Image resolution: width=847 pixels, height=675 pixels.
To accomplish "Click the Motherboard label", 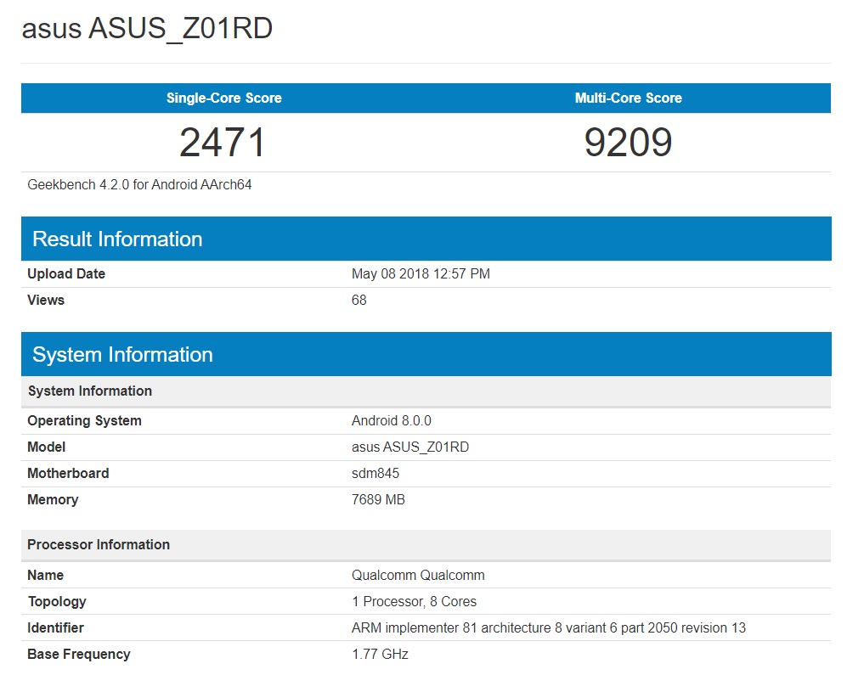I will [x=68, y=474].
